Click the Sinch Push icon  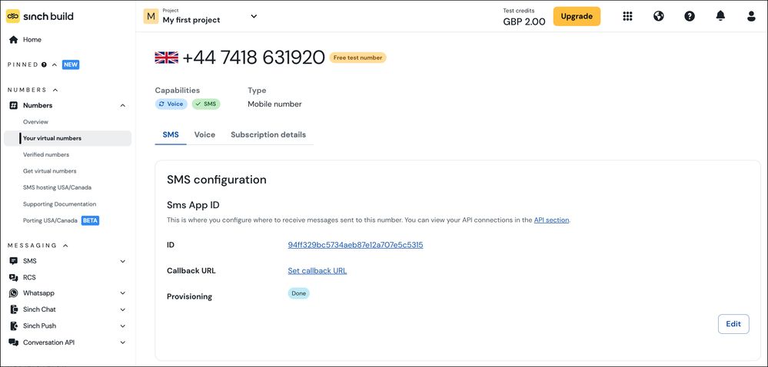pyautogui.click(x=14, y=326)
